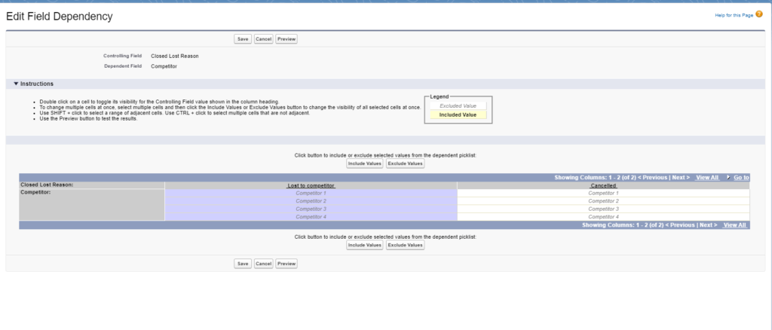Click Previous in the table footer bar
Screen dimensions: 772x330
pyautogui.click(x=680, y=225)
